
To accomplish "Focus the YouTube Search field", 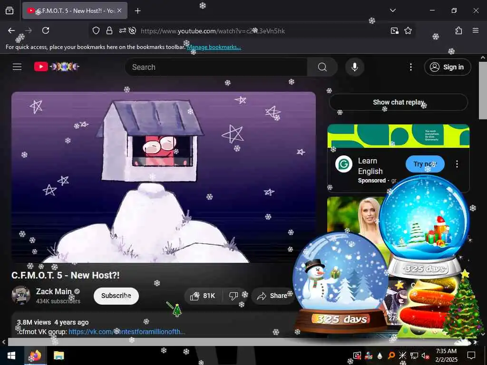I will [216, 67].
